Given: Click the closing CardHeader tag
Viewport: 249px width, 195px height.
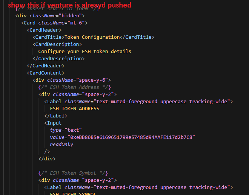Looking at the screenshot, I should 45,66.
